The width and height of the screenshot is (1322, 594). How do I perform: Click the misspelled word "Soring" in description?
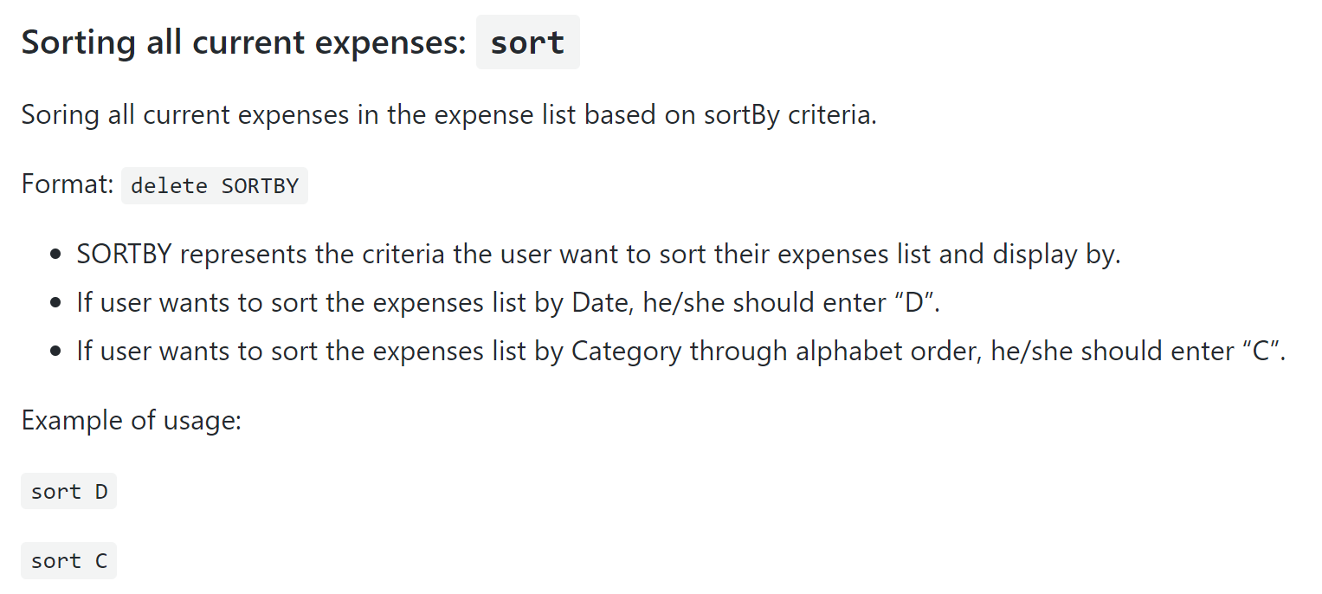(59, 115)
